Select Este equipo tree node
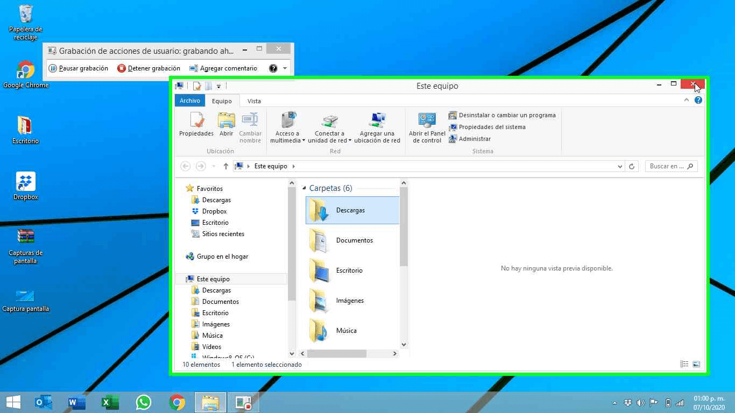This screenshot has height=413, width=735. [x=213, y=279]
